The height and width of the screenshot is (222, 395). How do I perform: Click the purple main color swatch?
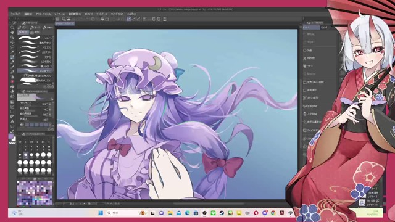tap(11, 136)
